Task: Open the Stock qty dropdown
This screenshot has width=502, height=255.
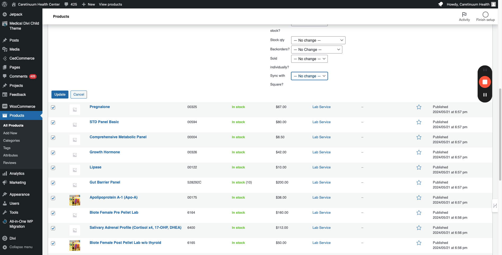Action: (x=318, y=40)
